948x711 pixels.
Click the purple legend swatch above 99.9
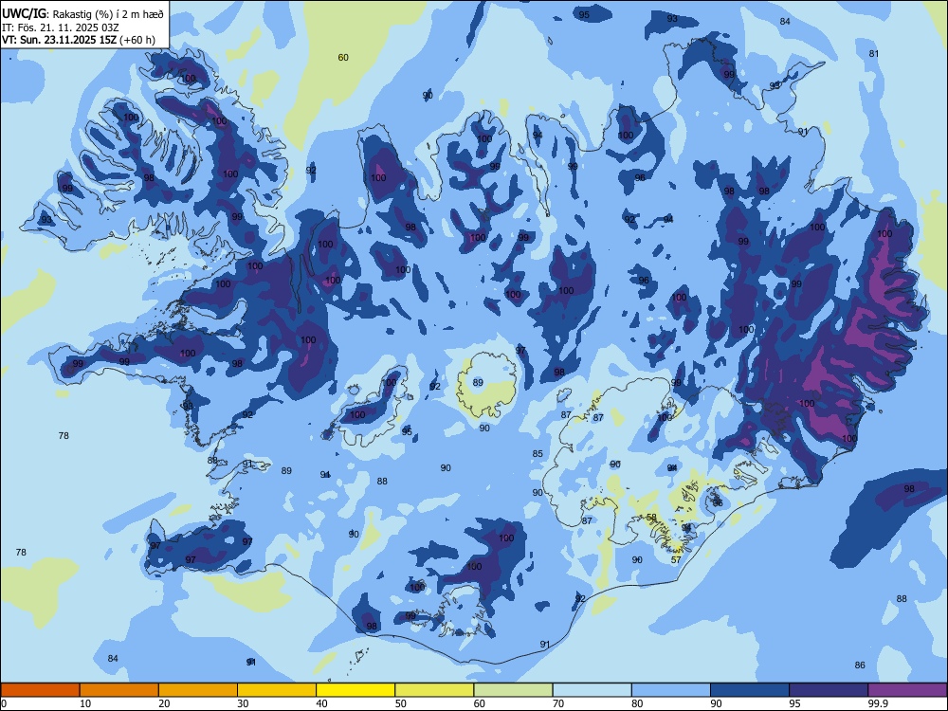click(x=907, y=690)
